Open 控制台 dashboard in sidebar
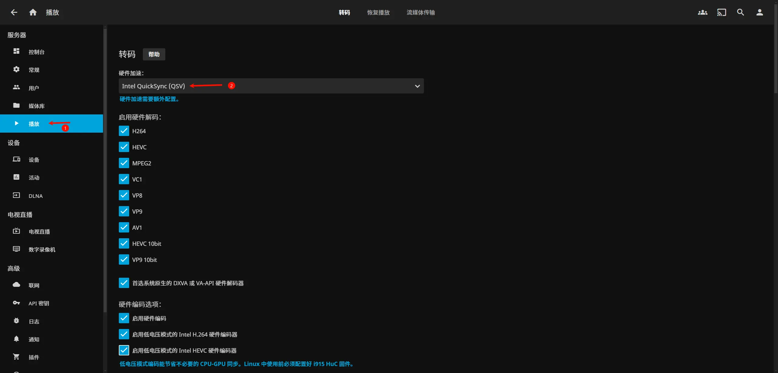The width and height of the screenshot is (778, 373). pos(36,52)
